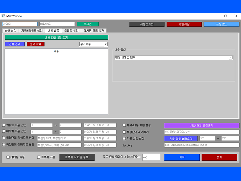Check the 특정단어 제거하기 option
Image resolution: width=241 pixels, height=181 pixels.
pyautogui.click(x=125, y=132)
